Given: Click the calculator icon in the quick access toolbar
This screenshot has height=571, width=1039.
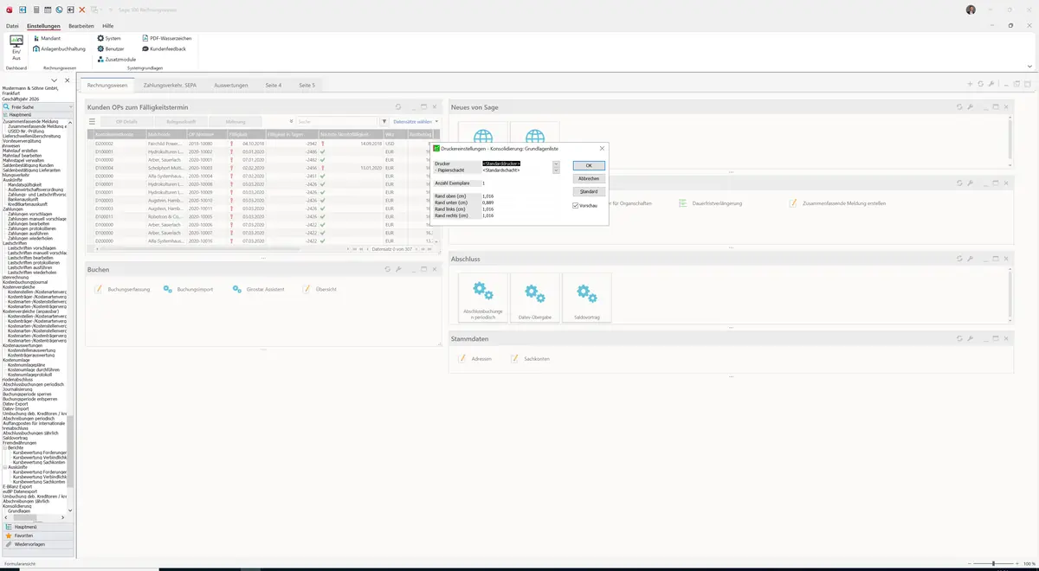Looking at the screenshot, I should [36, 10].
